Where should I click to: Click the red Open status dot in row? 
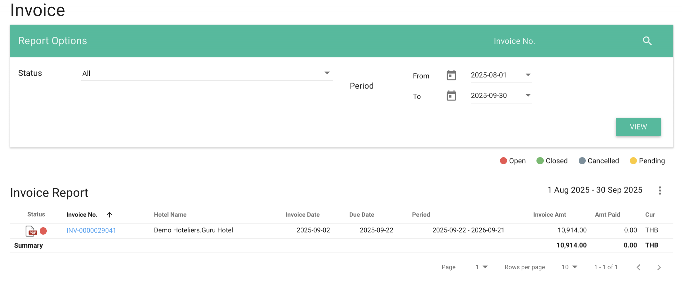[44, 231]
